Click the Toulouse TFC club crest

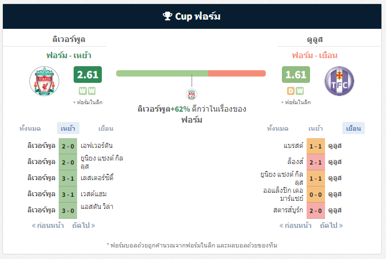[x=339, y=81]
